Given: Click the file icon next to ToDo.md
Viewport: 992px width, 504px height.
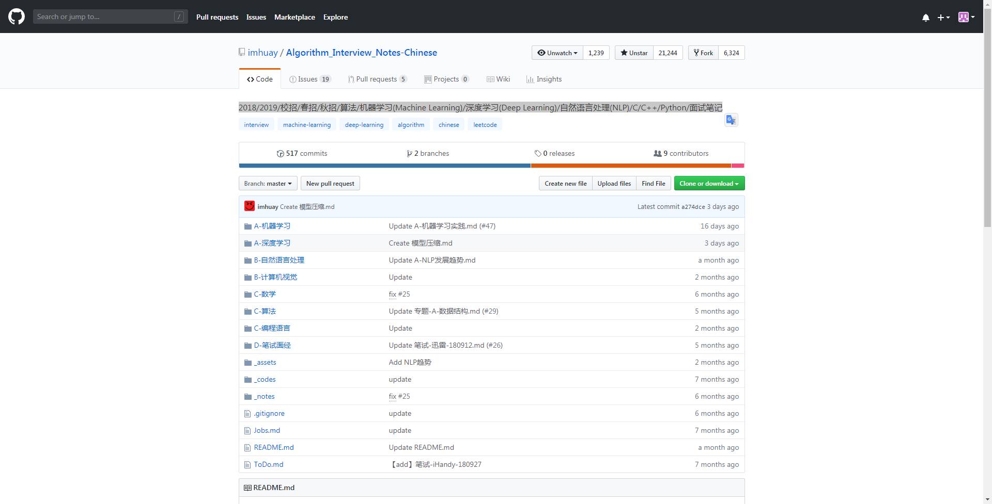Looking at the screenshot, I should pyautogui.click(x=247, y=465).
